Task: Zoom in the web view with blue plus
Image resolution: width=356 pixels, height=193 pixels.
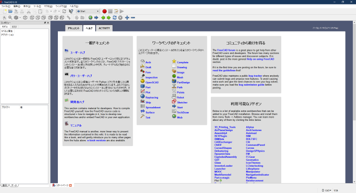Action: click(127, 18)
